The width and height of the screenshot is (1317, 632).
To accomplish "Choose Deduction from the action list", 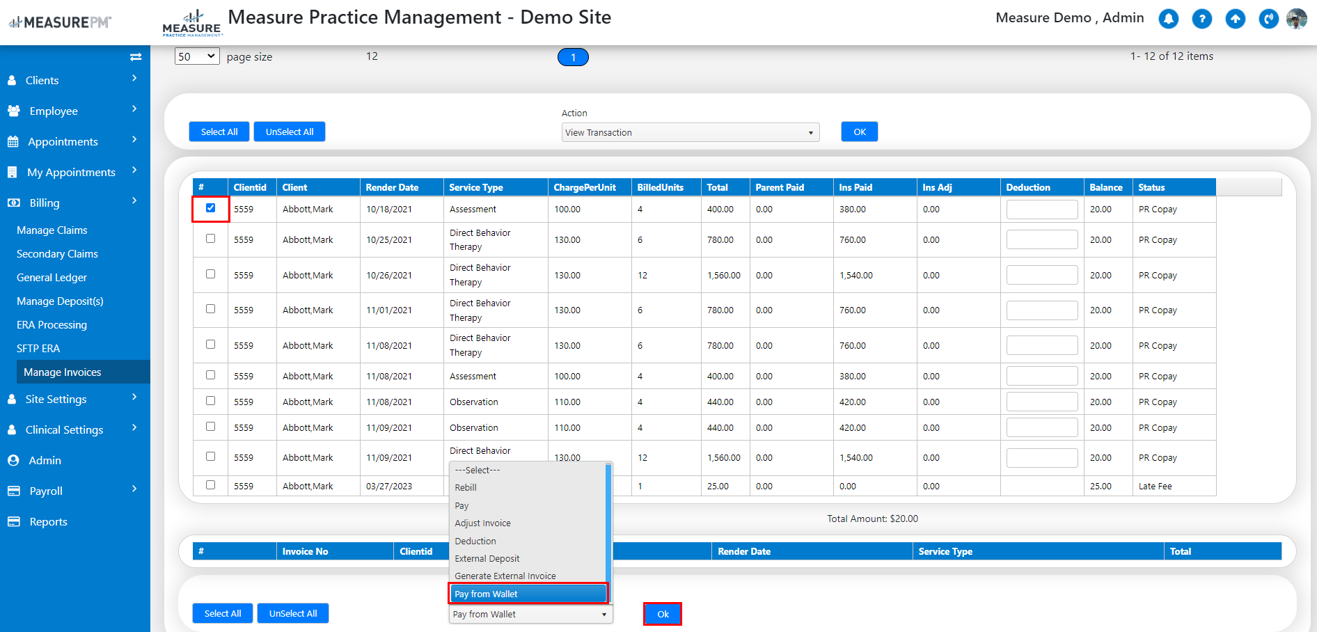I will coord(528,542).
